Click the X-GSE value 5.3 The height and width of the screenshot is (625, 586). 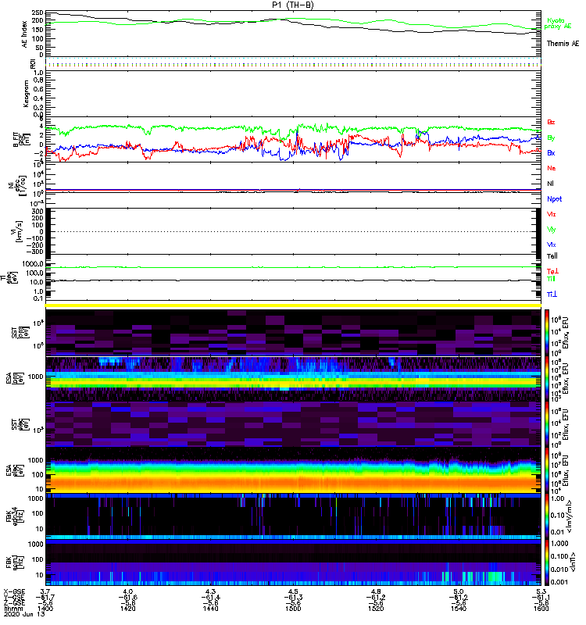(541, 591)
